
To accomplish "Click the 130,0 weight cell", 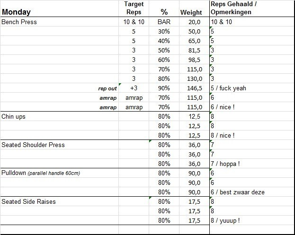I will point(194,79).
